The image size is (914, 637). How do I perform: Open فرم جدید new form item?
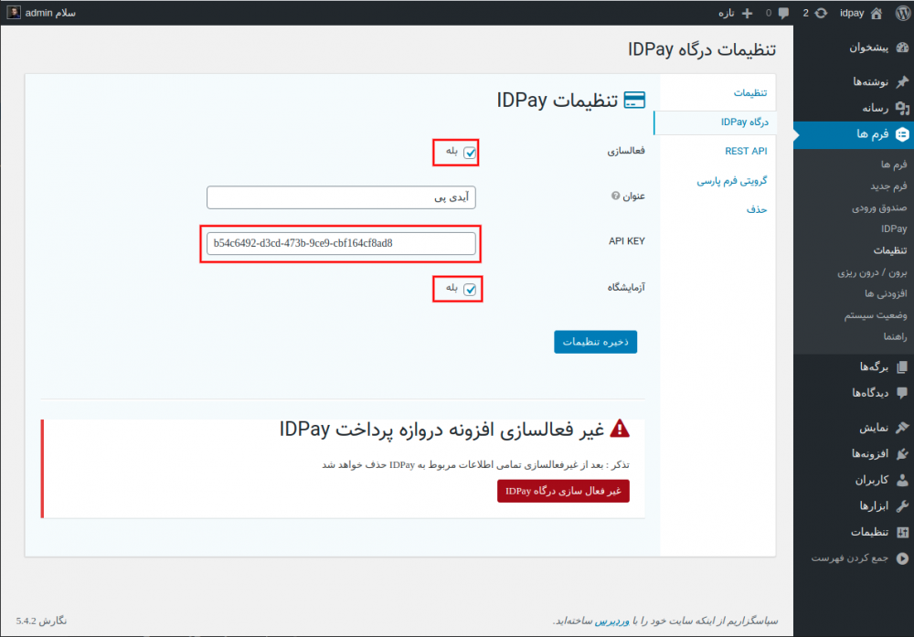pyautogui.click(x=888, y=186)
